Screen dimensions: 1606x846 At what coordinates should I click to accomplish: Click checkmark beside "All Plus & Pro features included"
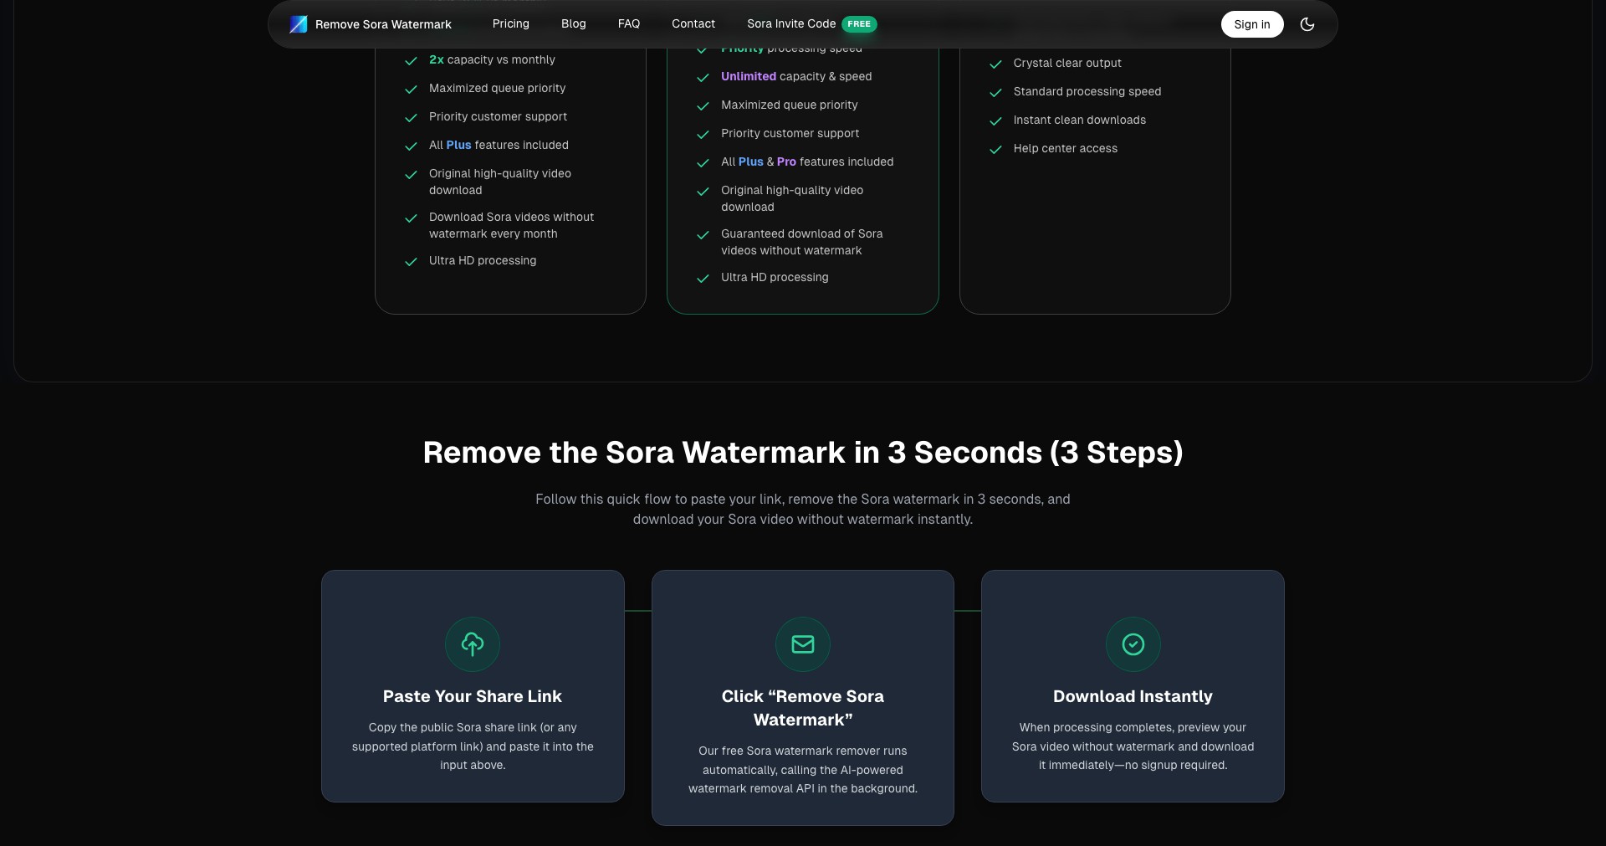(703, 163)
